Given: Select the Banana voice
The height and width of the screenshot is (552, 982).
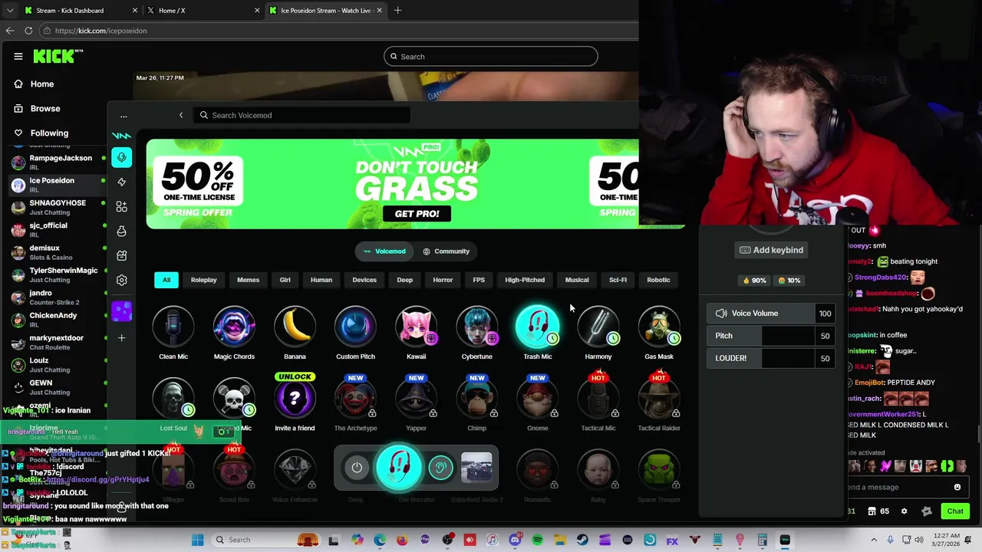Looking at the screenshot, I should click(295, 326).
